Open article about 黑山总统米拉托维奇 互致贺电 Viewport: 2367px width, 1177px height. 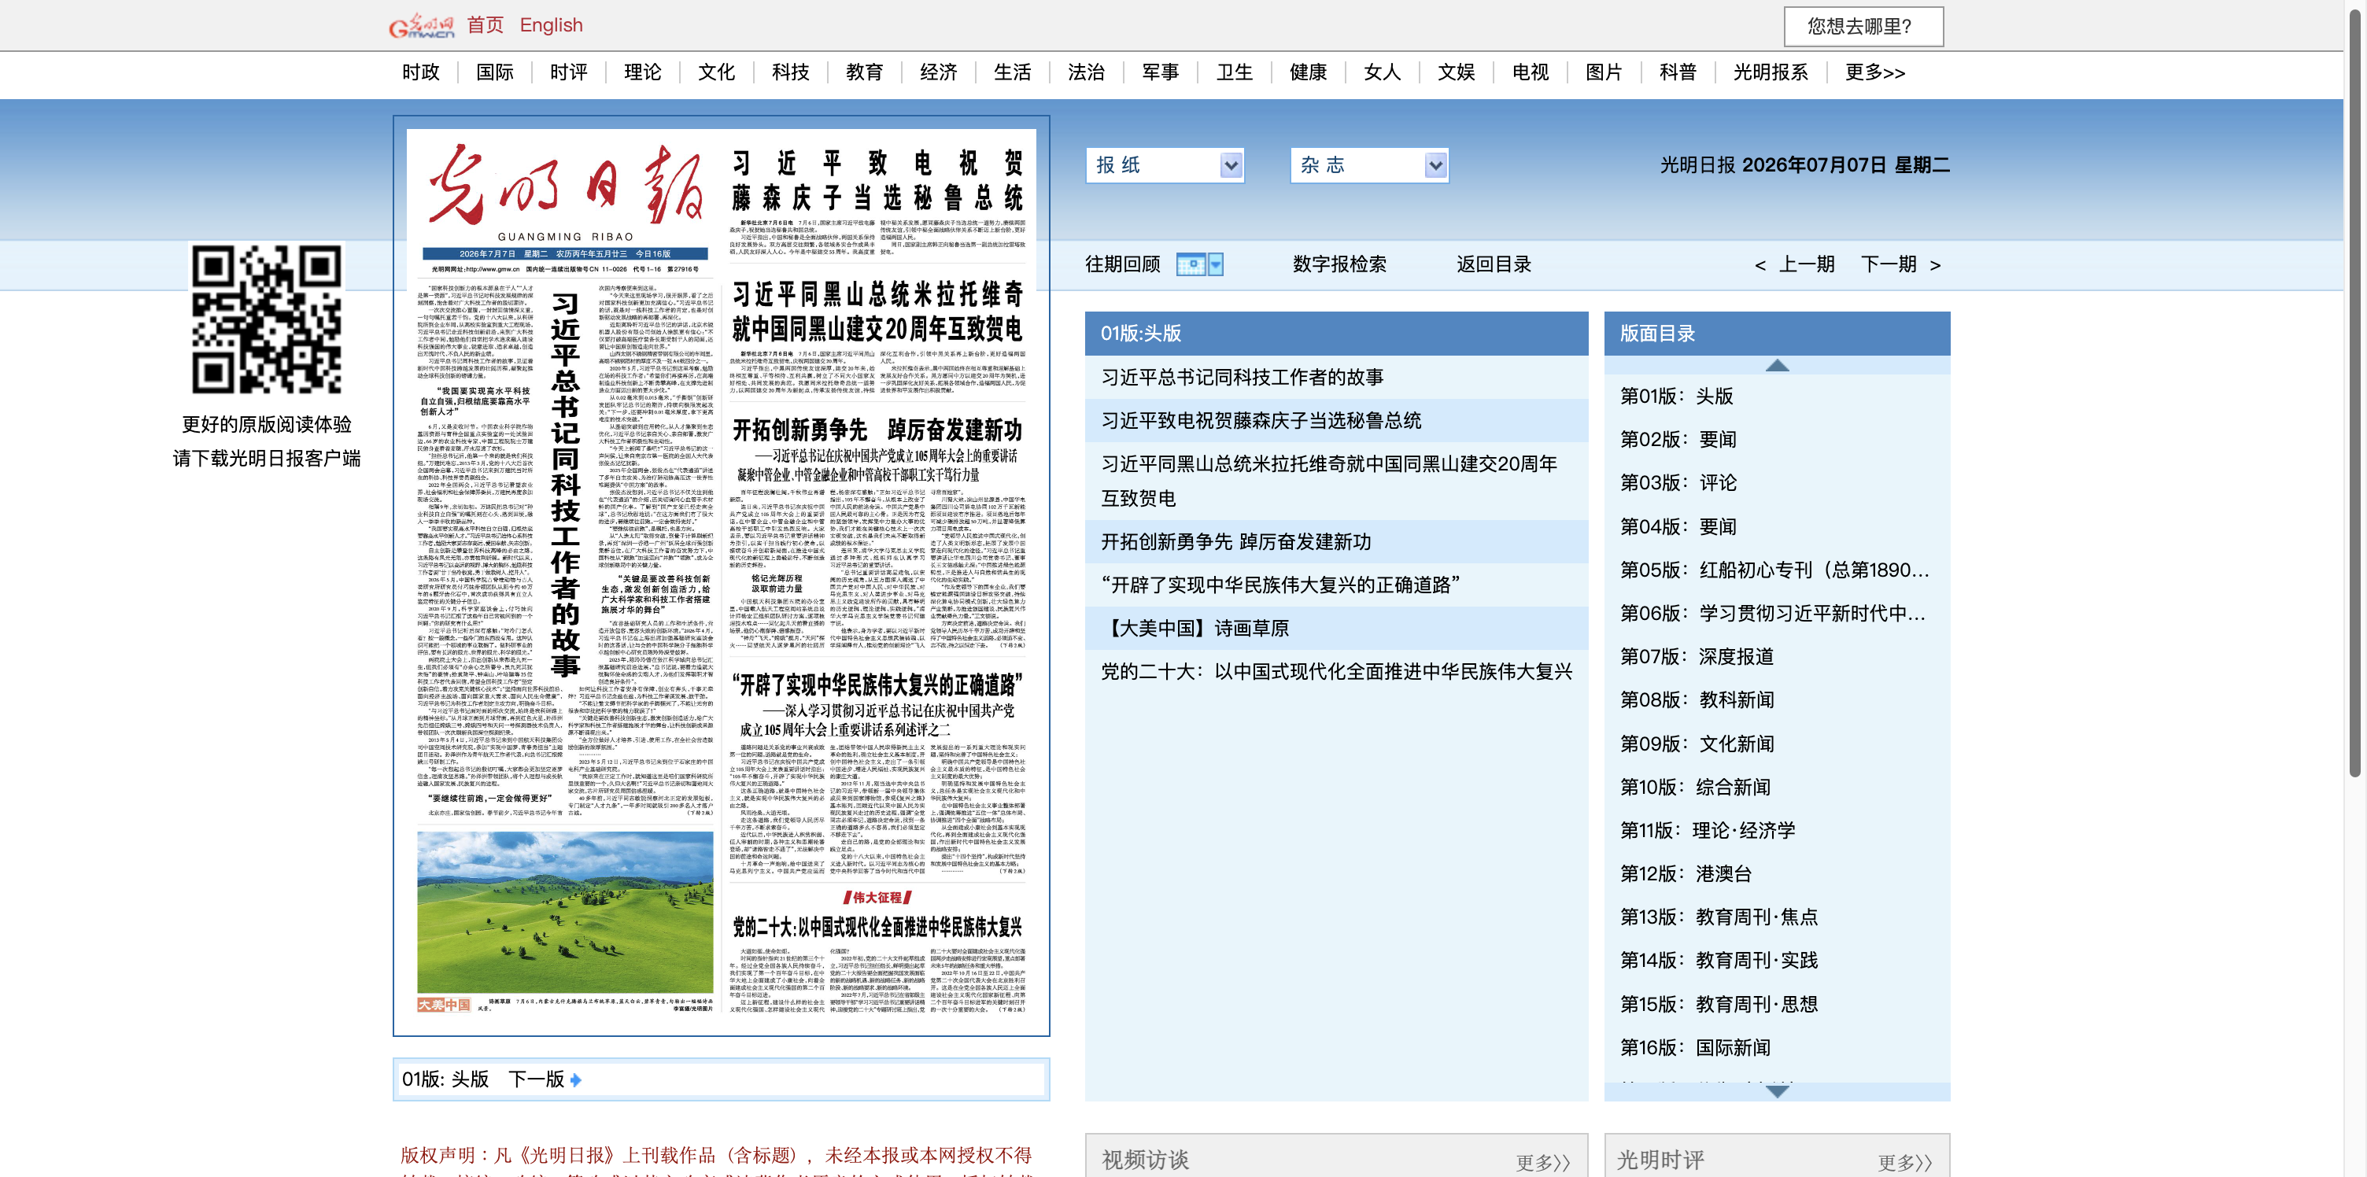1330,481
